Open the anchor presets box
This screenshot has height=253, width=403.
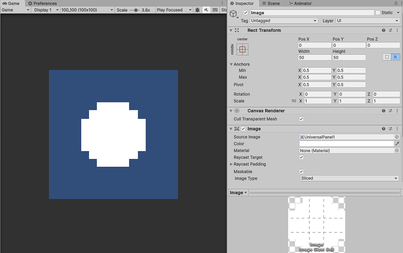tap(242, 49)
